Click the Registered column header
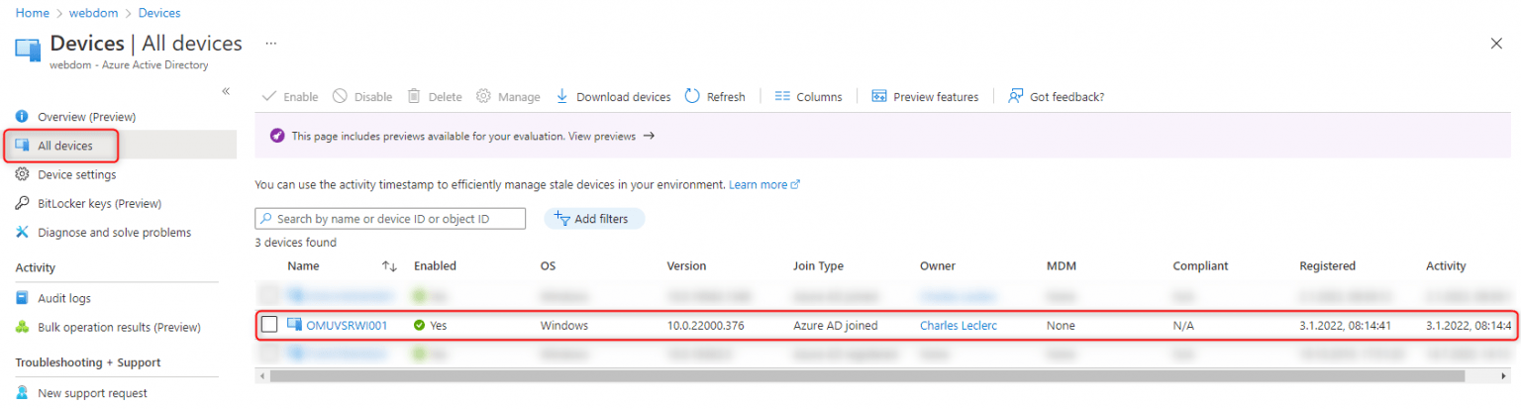 1327,266
